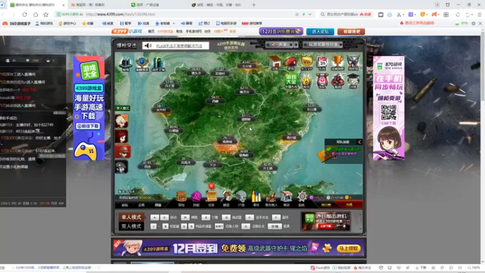Select single-player mode (单人模式) tab
Screen dimensions: 485x273
[x=132, y=217]
